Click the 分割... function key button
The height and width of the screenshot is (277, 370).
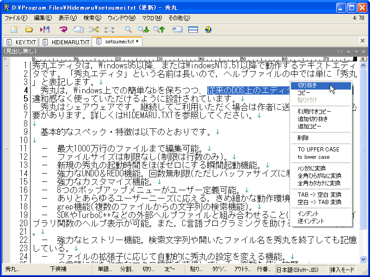coord(127,269)
